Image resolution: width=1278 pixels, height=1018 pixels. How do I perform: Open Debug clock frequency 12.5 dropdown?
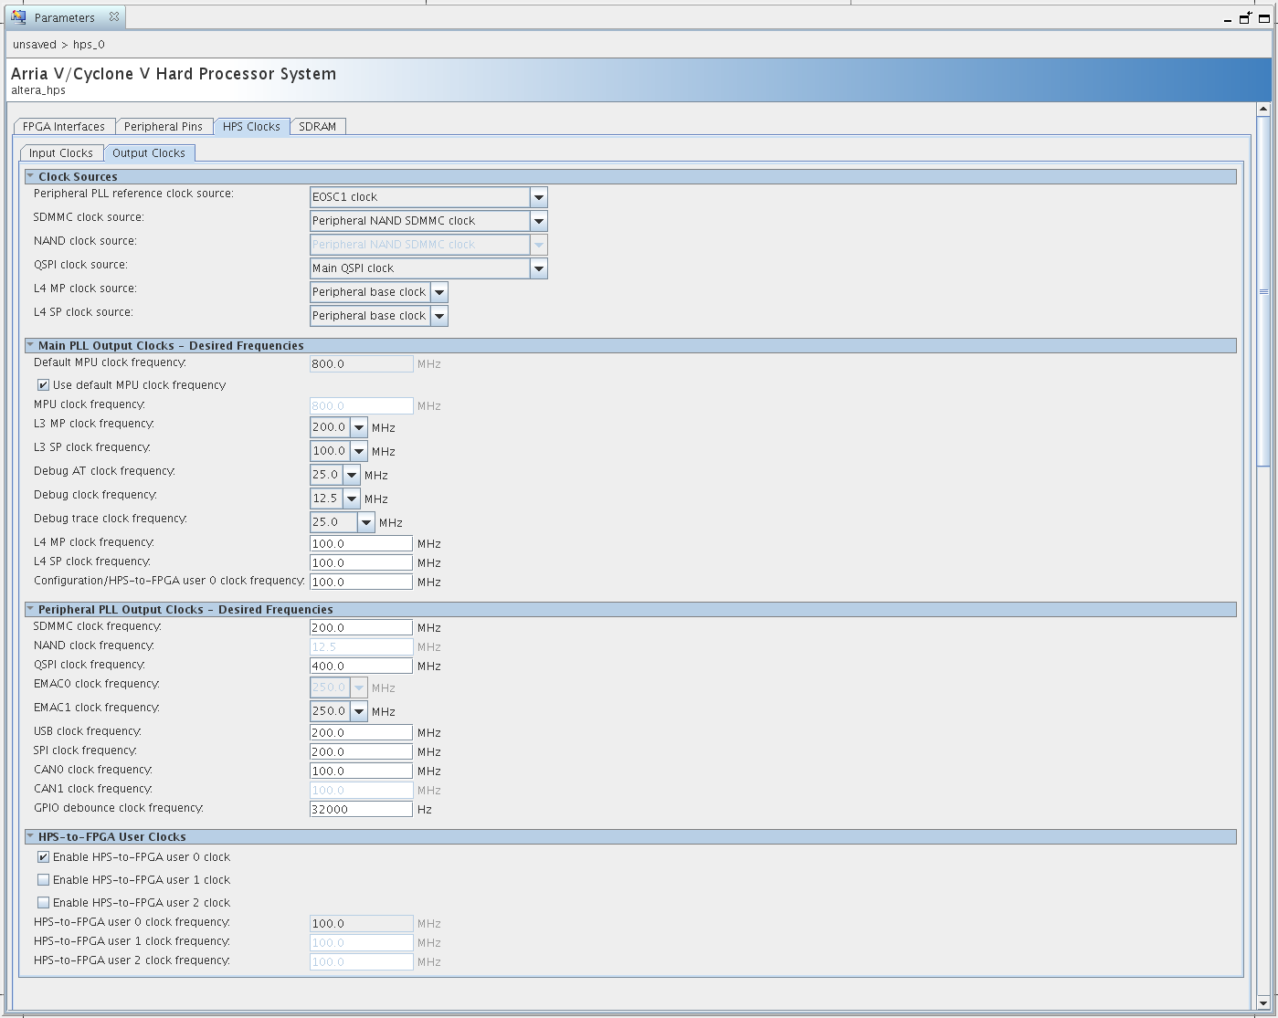coord(352,499)
